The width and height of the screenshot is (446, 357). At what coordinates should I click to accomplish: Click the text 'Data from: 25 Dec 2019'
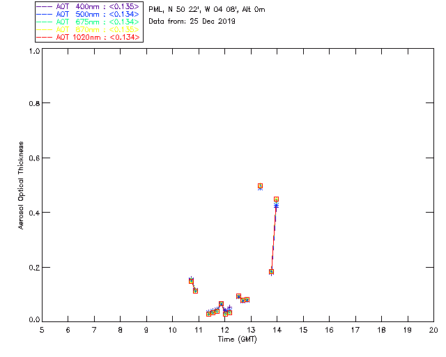coord(192,22)
